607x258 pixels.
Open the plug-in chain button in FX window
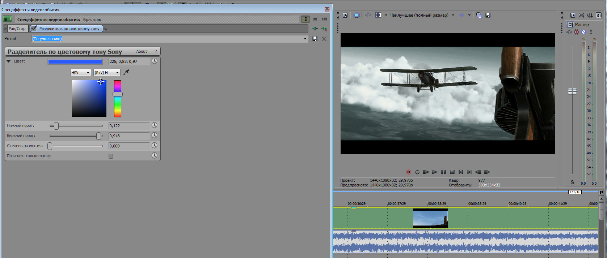click(315, 29)
